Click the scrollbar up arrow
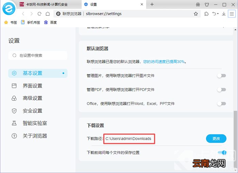Viewport: 238px width, 173px height. tap(235, 30)
